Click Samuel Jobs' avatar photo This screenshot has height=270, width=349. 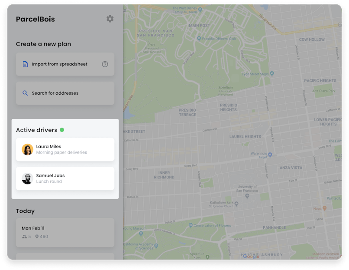[x=27, y=178]
